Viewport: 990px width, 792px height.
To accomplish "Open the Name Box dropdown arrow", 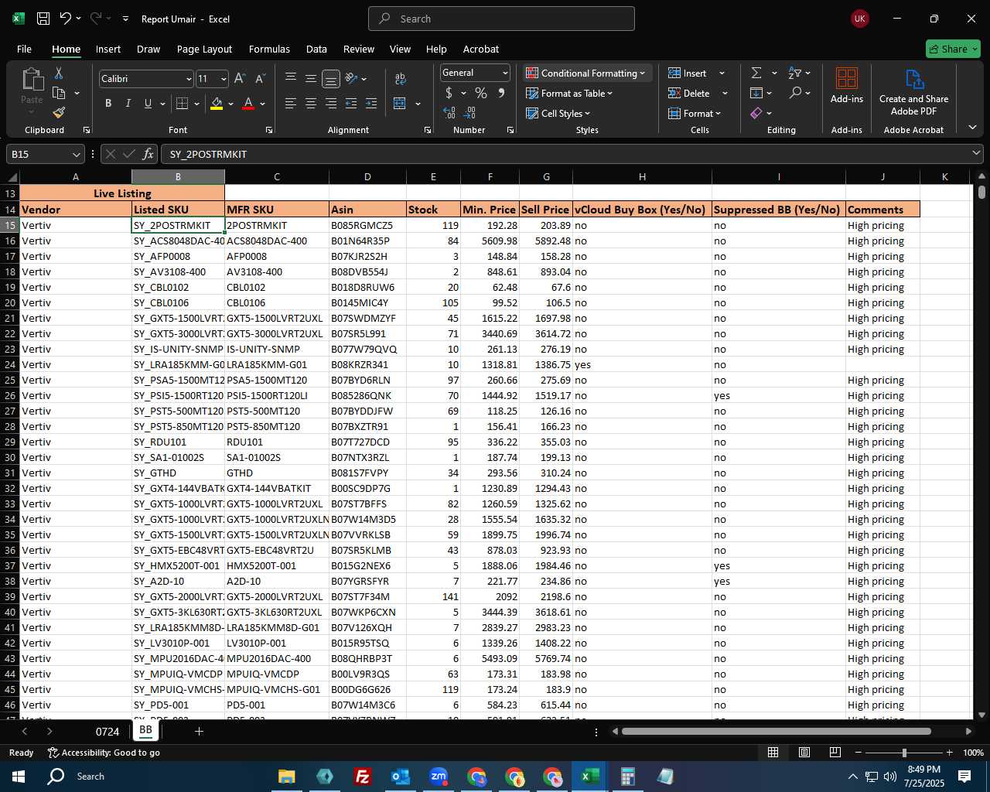I will [76, 154].
